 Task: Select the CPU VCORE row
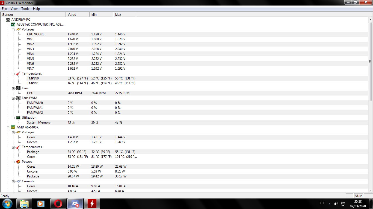(184, 34)
